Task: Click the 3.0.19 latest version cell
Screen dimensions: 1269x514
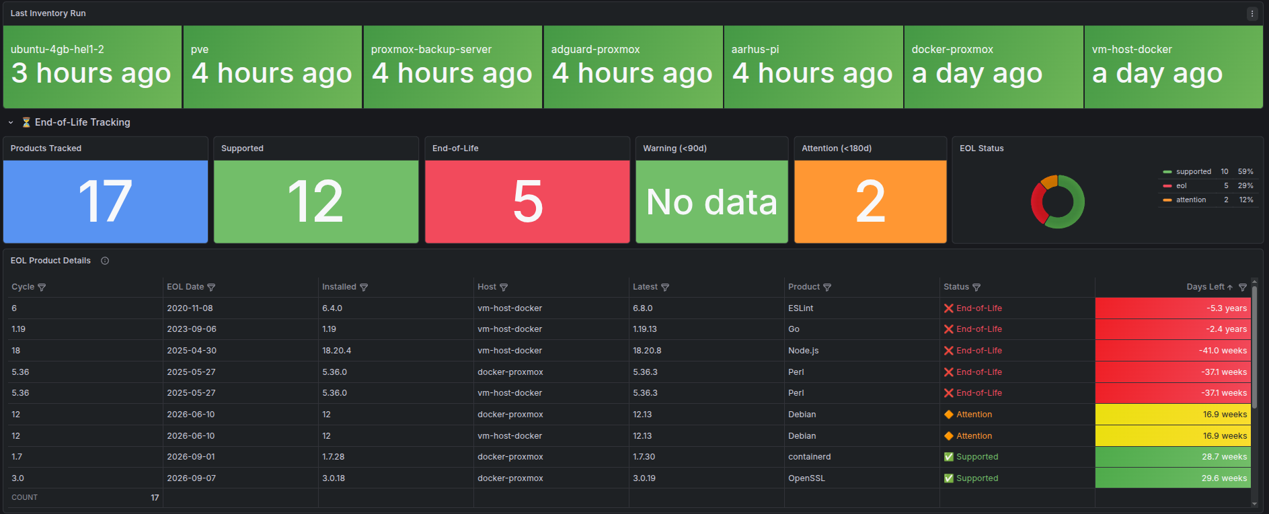Action: click(x=706, y=478)
